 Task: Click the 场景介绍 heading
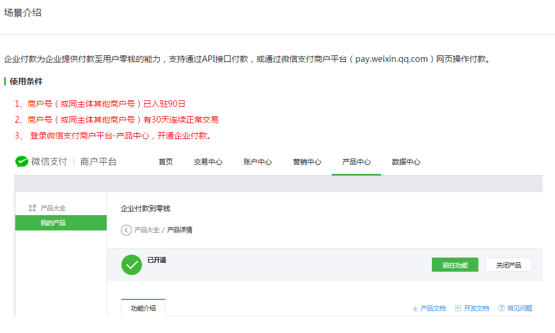pyautogui.click(x=23, y=12)
